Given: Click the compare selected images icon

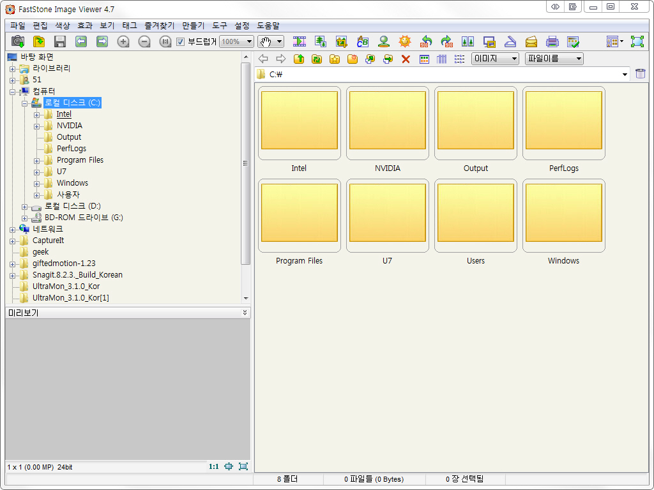Looking at the screenshot, I should [x=468, y=41].
